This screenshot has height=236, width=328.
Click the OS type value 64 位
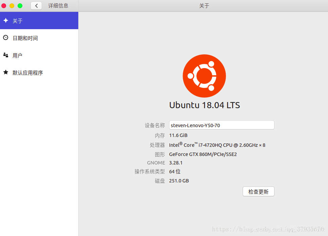click(x=175, y=172)
